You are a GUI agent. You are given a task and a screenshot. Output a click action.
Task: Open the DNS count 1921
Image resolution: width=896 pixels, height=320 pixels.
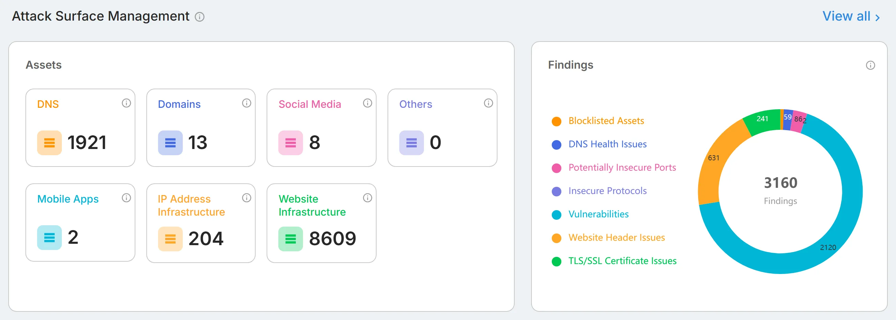[x=87, y=143]
